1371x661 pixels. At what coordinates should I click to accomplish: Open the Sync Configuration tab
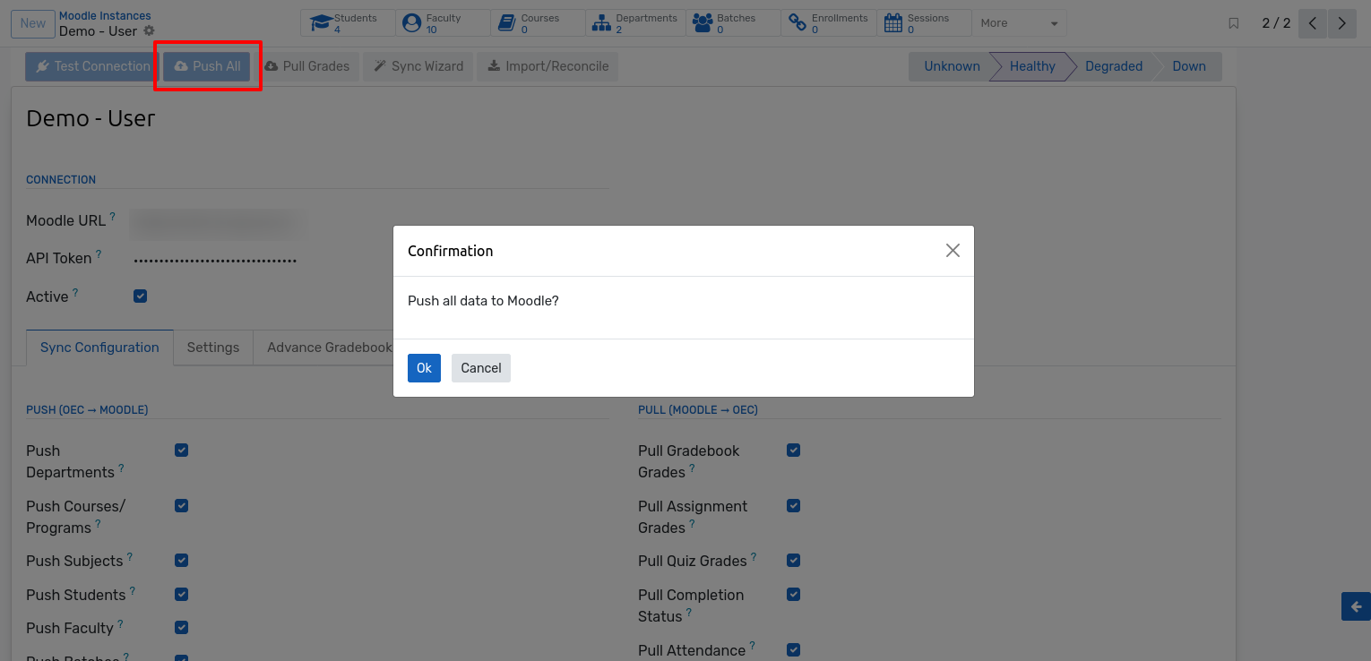[x=99, y=348]
